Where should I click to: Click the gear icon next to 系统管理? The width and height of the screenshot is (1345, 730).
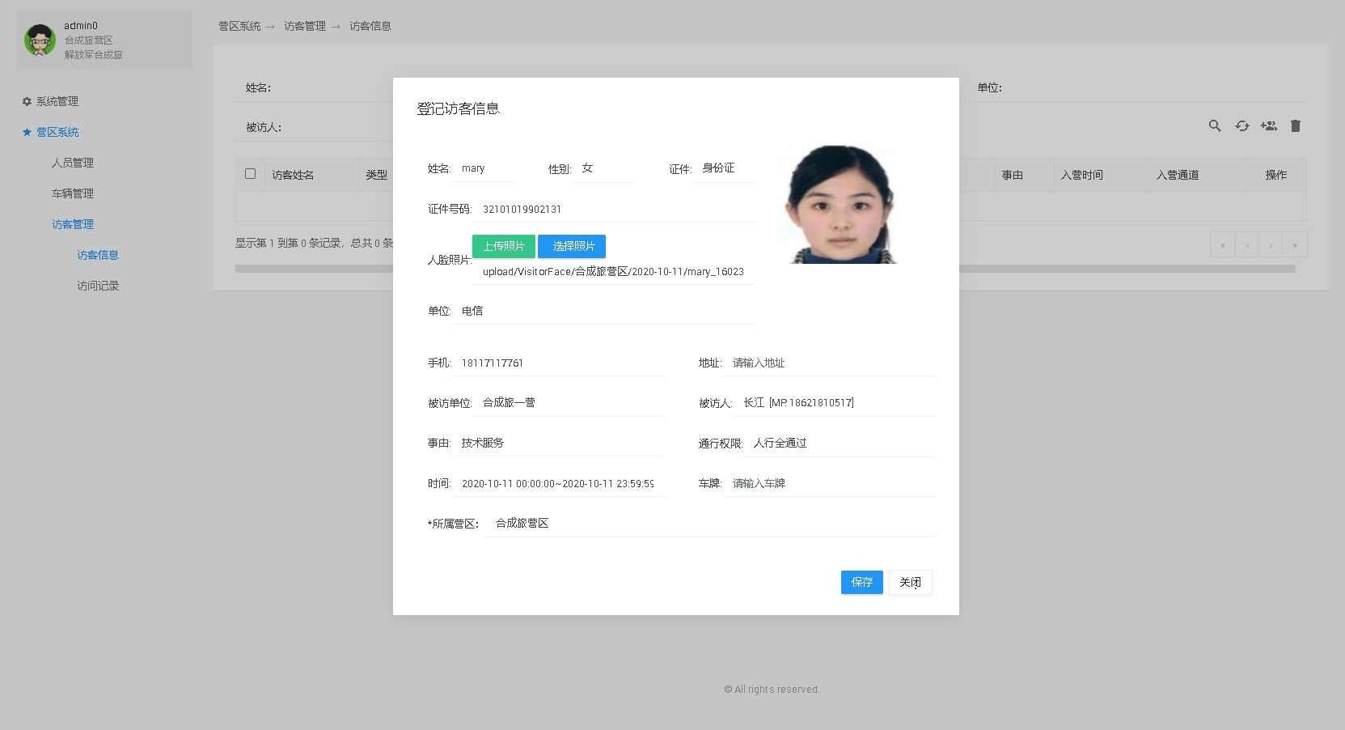click(25, 101)
